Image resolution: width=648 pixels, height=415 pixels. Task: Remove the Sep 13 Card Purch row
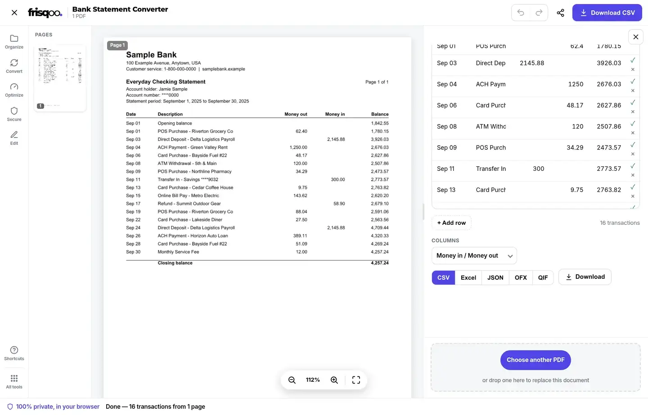coord(633,196)
